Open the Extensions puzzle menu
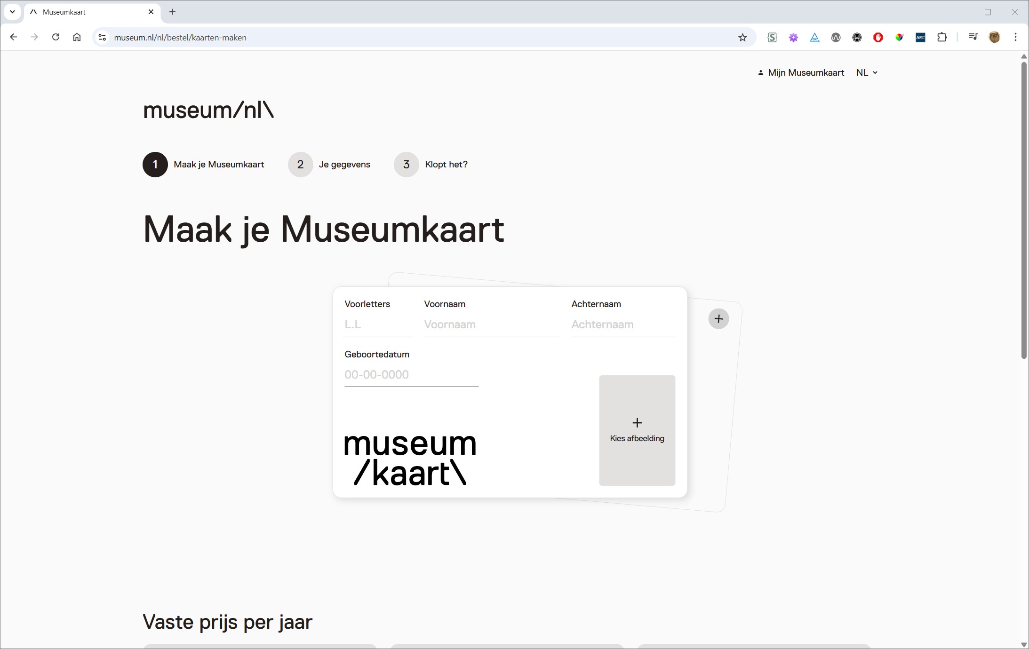Image resolution: width=1029 pixels, height=649 pixels. tap(942, 37)
